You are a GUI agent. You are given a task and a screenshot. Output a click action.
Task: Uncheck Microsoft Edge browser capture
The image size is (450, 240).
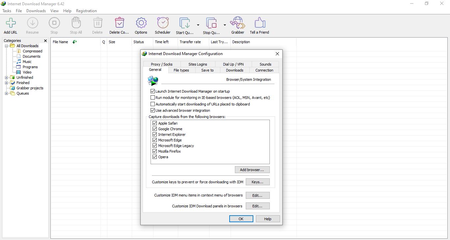[155, 140]
